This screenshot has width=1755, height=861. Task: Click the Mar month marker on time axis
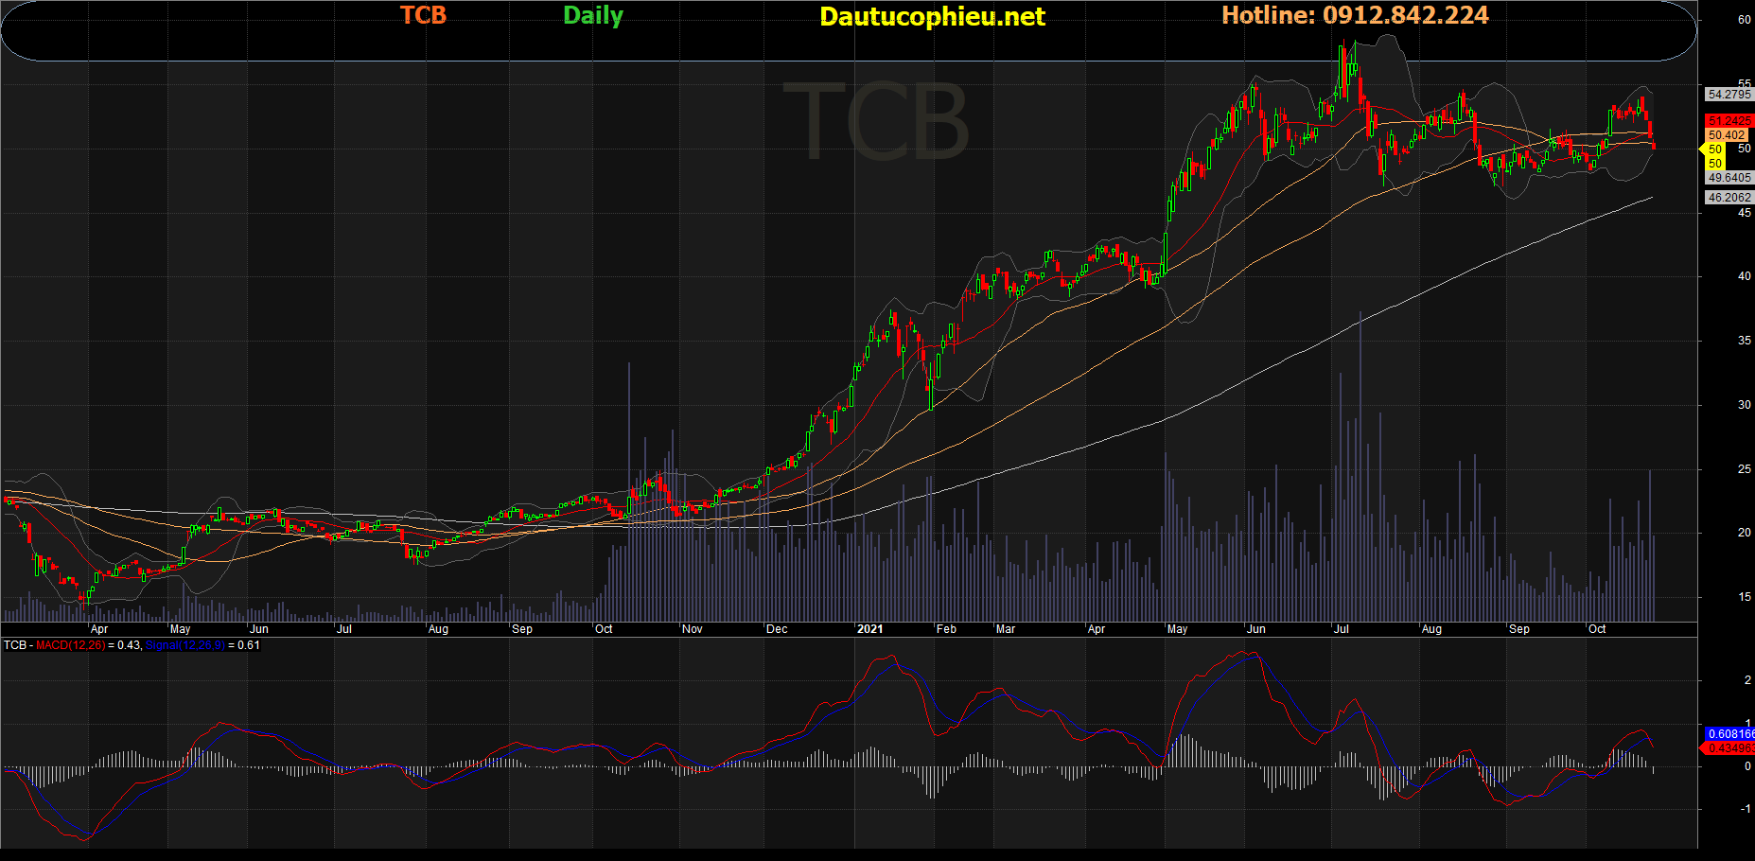point(1006,629)
